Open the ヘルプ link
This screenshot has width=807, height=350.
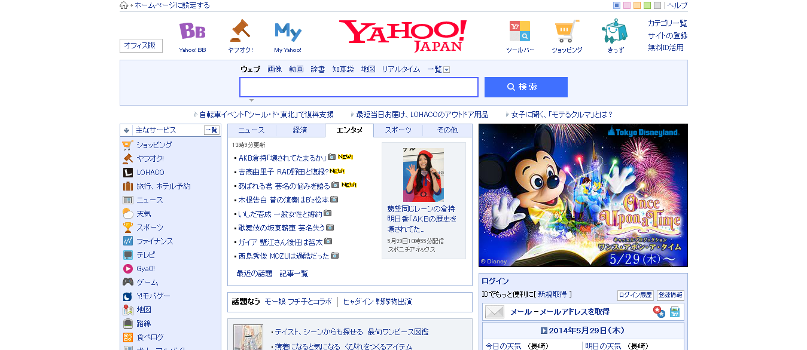(677, 5)
